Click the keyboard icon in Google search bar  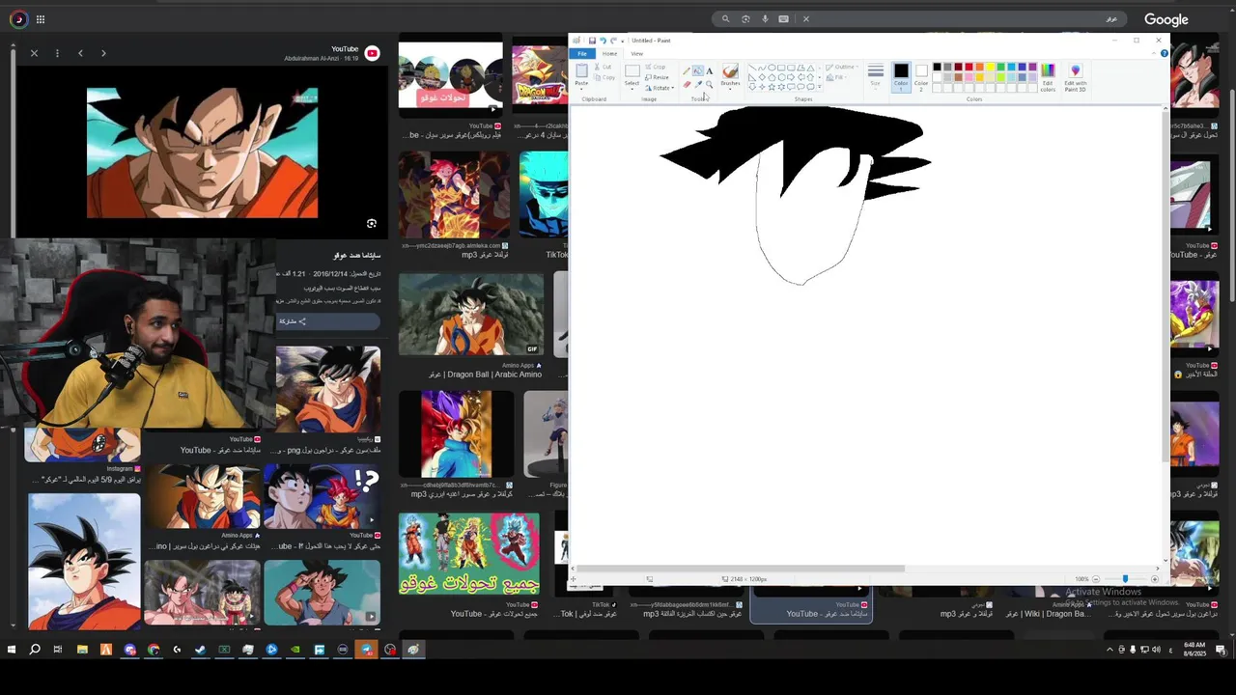pos(783,19)
